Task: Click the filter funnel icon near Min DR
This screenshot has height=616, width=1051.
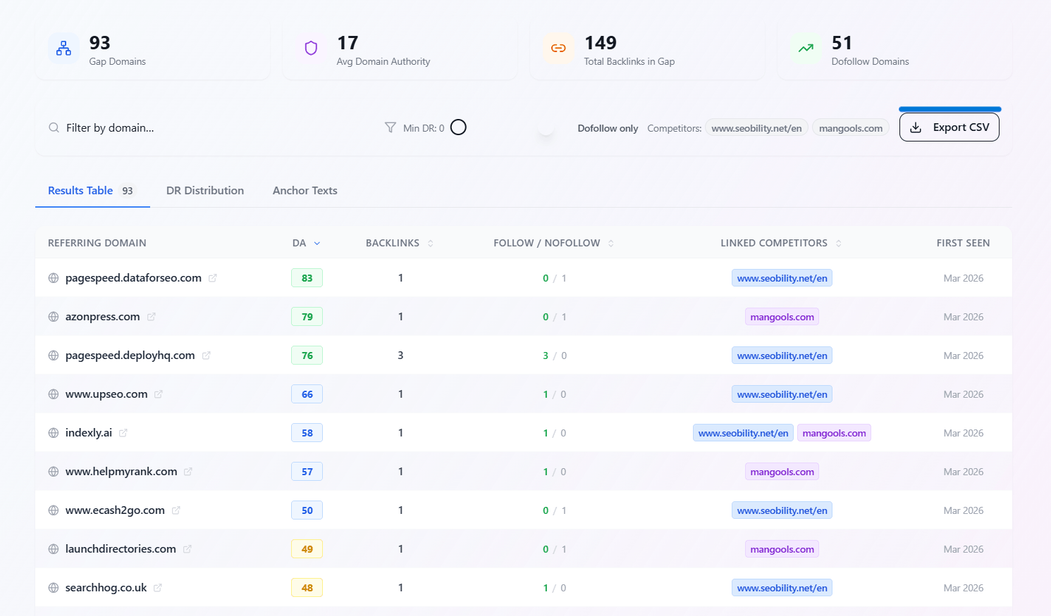Action: click(x=390, y=127)
